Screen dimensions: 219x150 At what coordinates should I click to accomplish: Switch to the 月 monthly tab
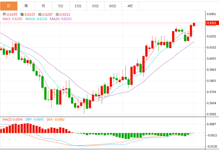pos(43,6)
